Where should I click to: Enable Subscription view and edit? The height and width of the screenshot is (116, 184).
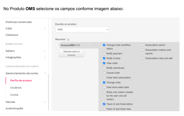point(143,58)
